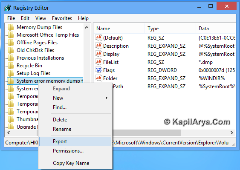
Task: Choose Delete in the context menu
Action: click(x=75, y=120)
